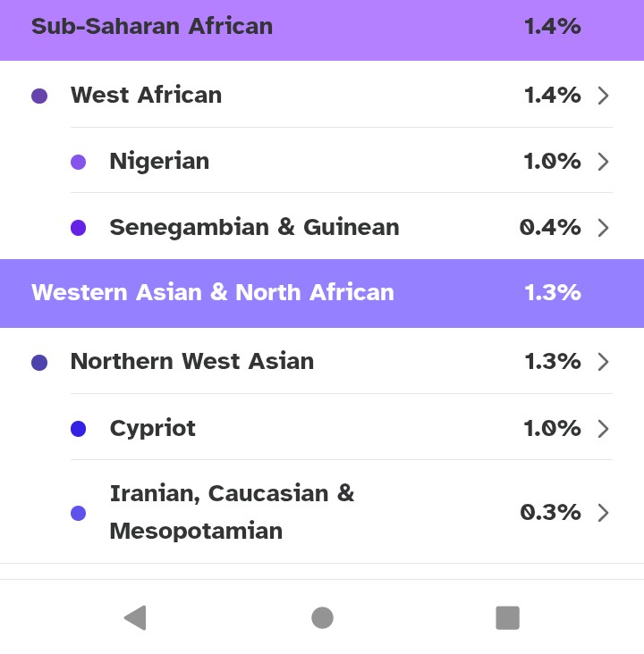
Task: Open recent apps with the square button
Action: click(507, 617)
